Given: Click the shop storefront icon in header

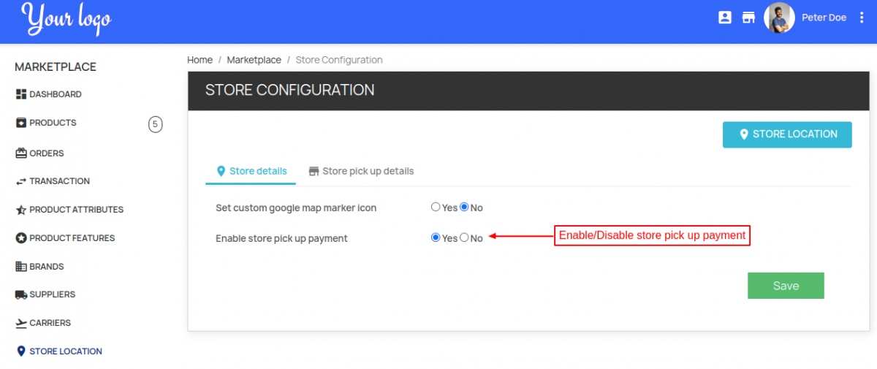Looking at the screenshot, I should (x=748, y=18).
